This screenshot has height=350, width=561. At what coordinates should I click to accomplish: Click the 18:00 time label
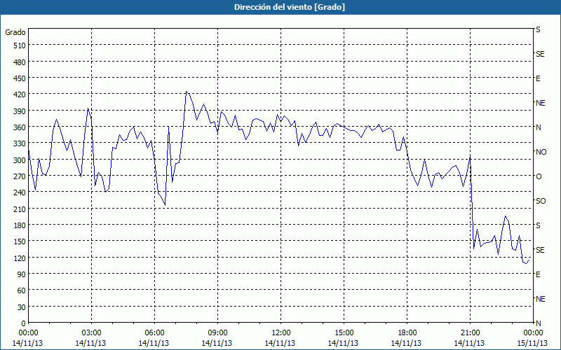[x=407, y=333]
